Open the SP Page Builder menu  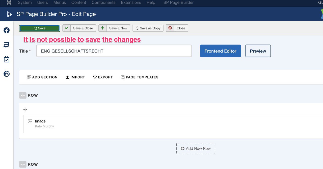point(178,3)
